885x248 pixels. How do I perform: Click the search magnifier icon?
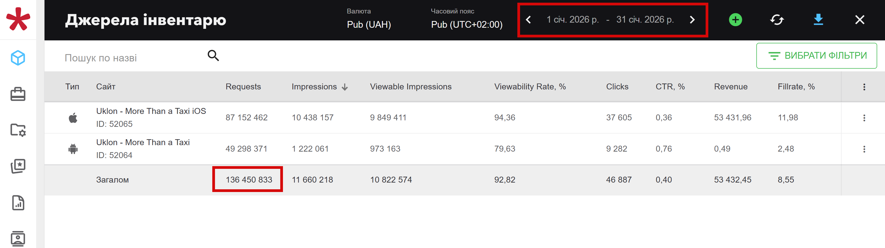pos(213,55)
